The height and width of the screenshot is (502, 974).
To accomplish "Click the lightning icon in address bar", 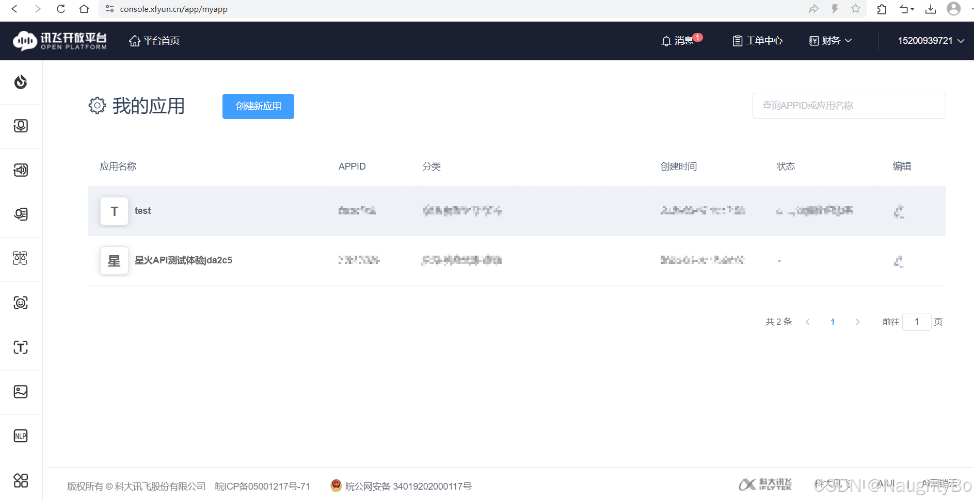I will tap(835, 9).
